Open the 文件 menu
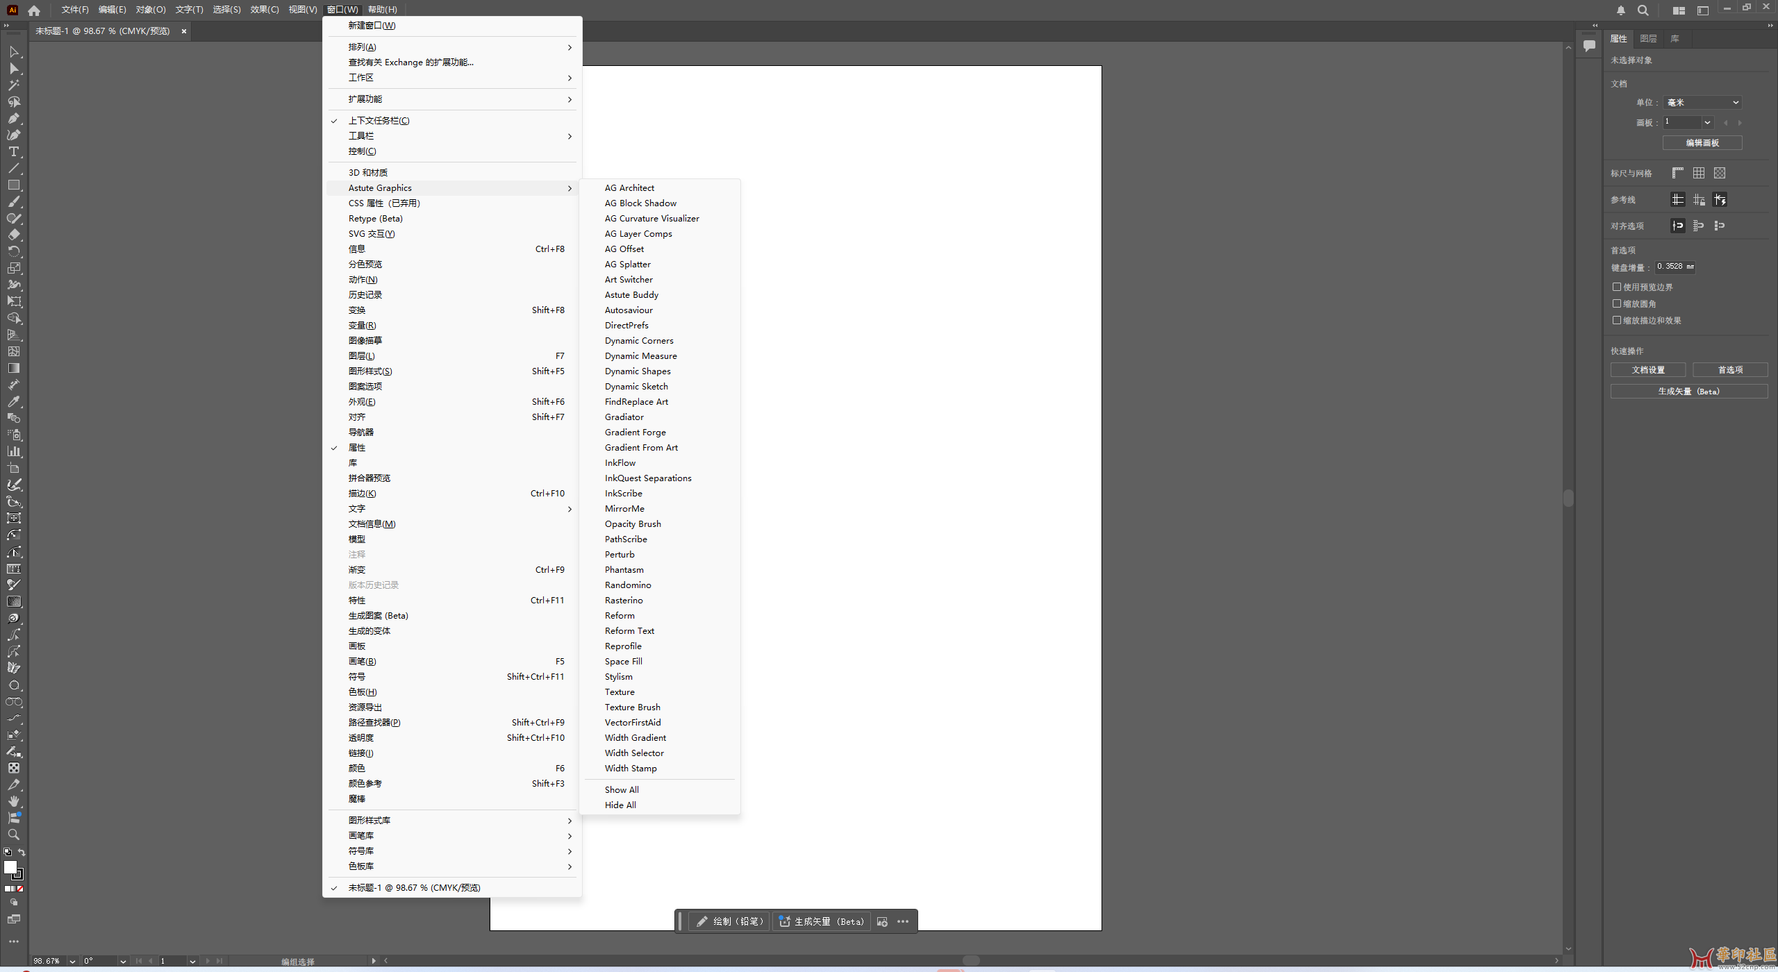The image size is (1778, 972). [75, 10]
